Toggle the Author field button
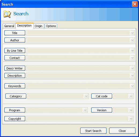 15,40
